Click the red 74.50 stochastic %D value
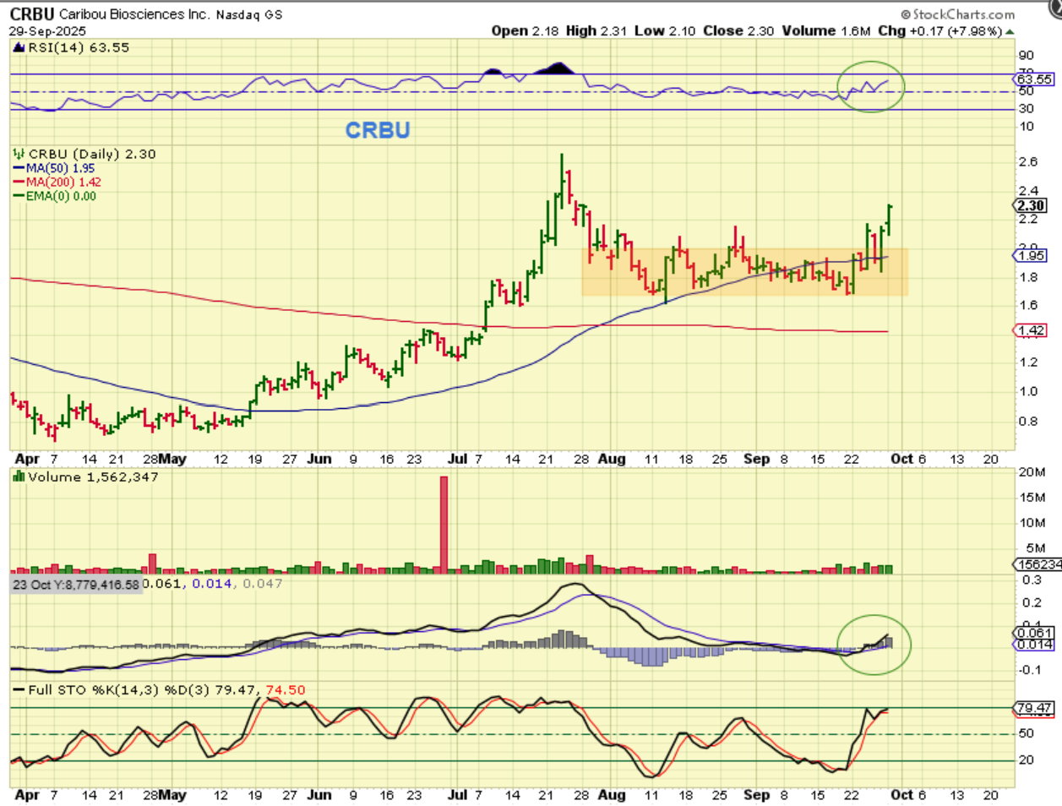This screenshot has height=806, width=1062. coord(286,689)
